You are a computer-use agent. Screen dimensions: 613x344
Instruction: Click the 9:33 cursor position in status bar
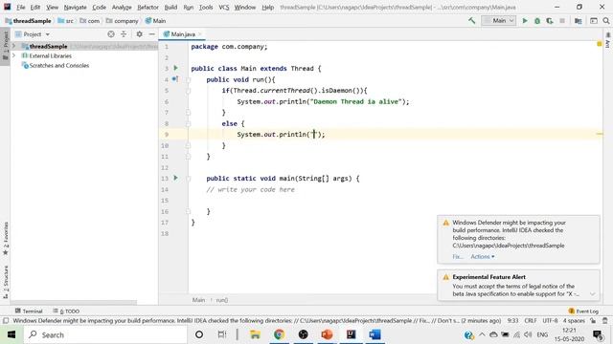coord(512,321)
